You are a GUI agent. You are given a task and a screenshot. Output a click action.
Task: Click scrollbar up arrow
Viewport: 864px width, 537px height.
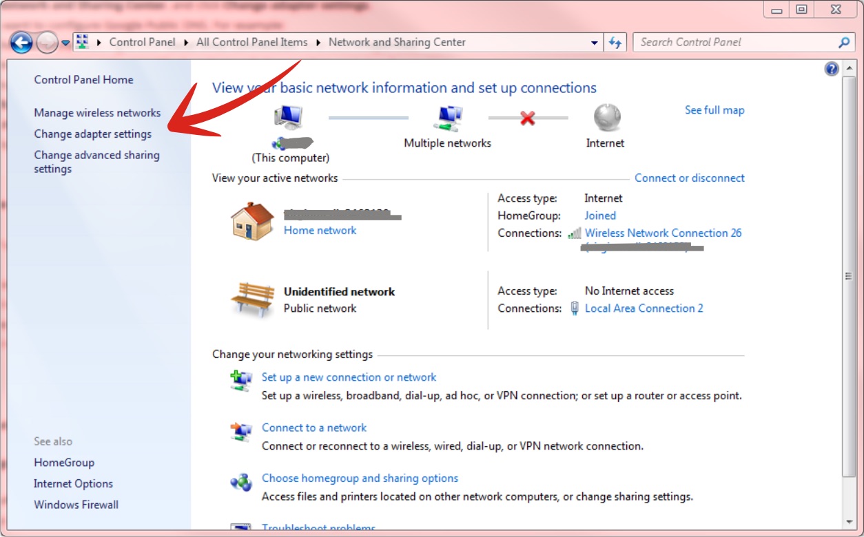pos(849,67)
